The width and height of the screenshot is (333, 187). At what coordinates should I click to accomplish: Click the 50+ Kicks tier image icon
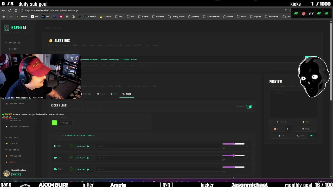[71, 169]
